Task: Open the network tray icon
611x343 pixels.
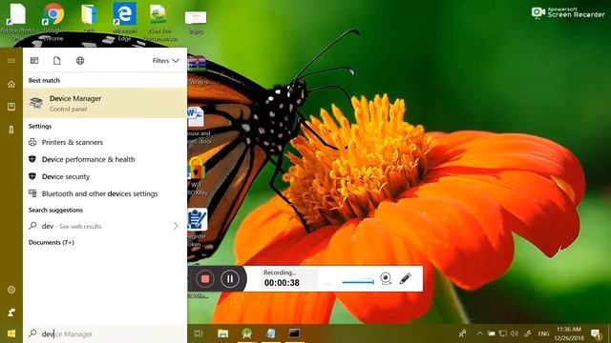Action: (503, 333)
